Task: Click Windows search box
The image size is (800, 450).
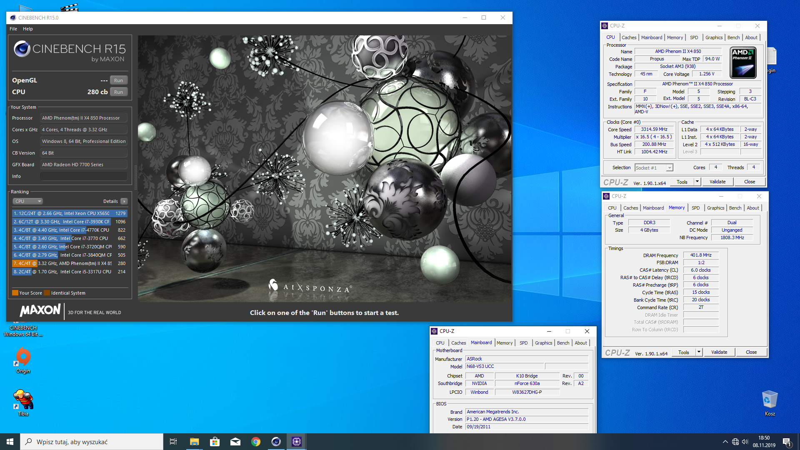Action: [x=92, y=442]
